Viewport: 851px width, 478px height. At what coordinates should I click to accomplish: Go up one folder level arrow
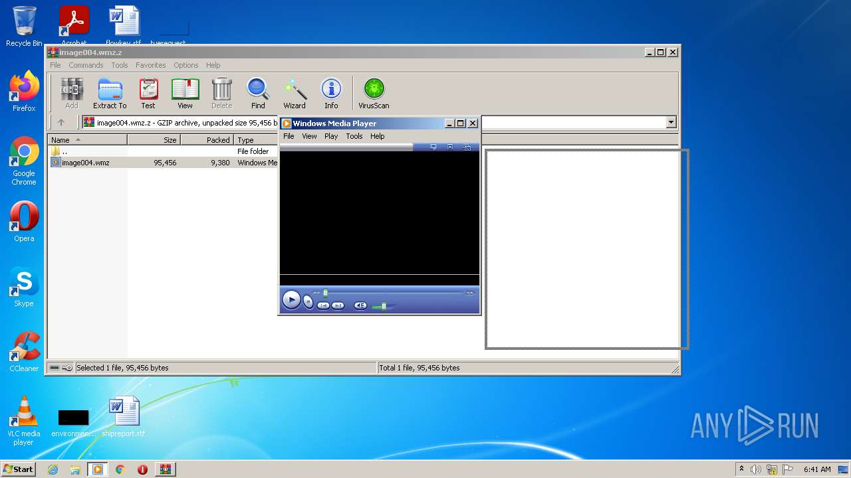[61, 122]
